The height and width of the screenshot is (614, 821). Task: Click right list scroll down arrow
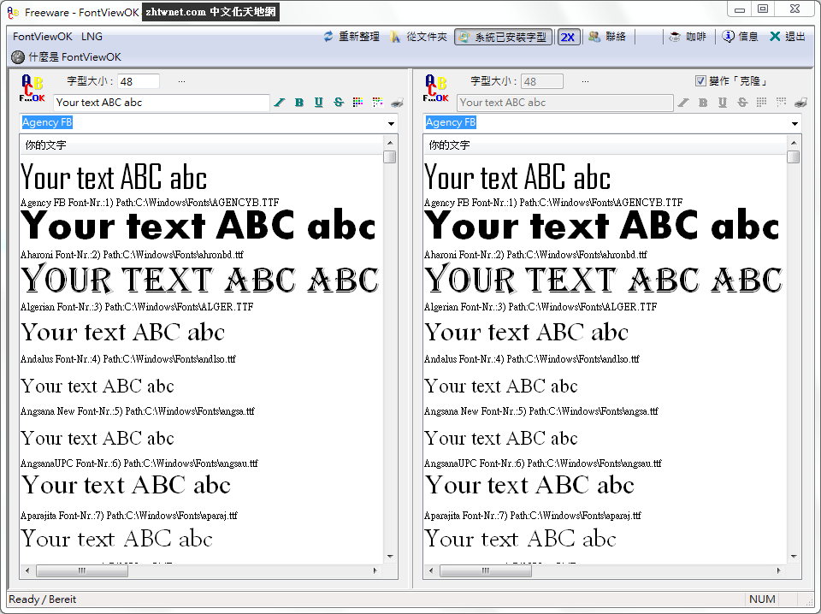tap(794, 557)
